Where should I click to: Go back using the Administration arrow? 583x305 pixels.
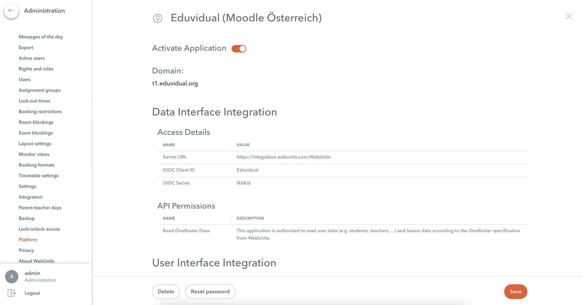tap(11, 11)
